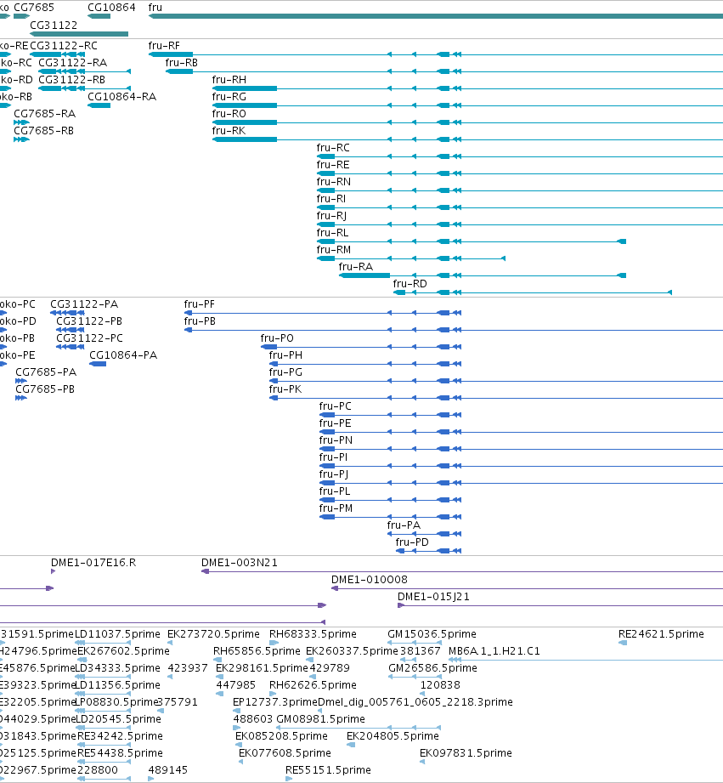The image size is (723, 783).
Task: Click transcript fru-RD label
Action: point(410,283)
